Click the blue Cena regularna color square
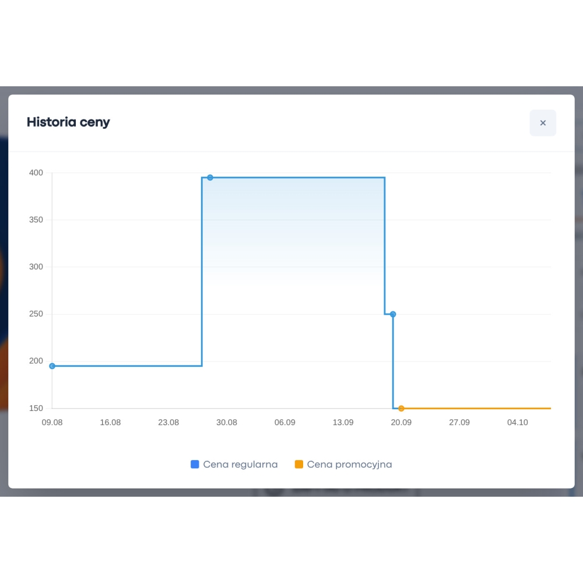This screenshot has height=583, width=583. (195, 464)
